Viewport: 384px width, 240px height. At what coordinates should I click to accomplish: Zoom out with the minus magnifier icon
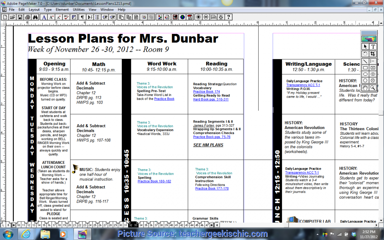tap(206, 17)
